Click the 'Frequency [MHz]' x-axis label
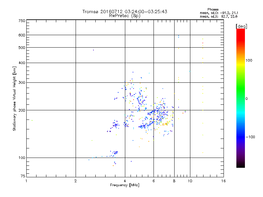Image resolution: width=263 pixels, height=197 pixels. coord(125,185)
